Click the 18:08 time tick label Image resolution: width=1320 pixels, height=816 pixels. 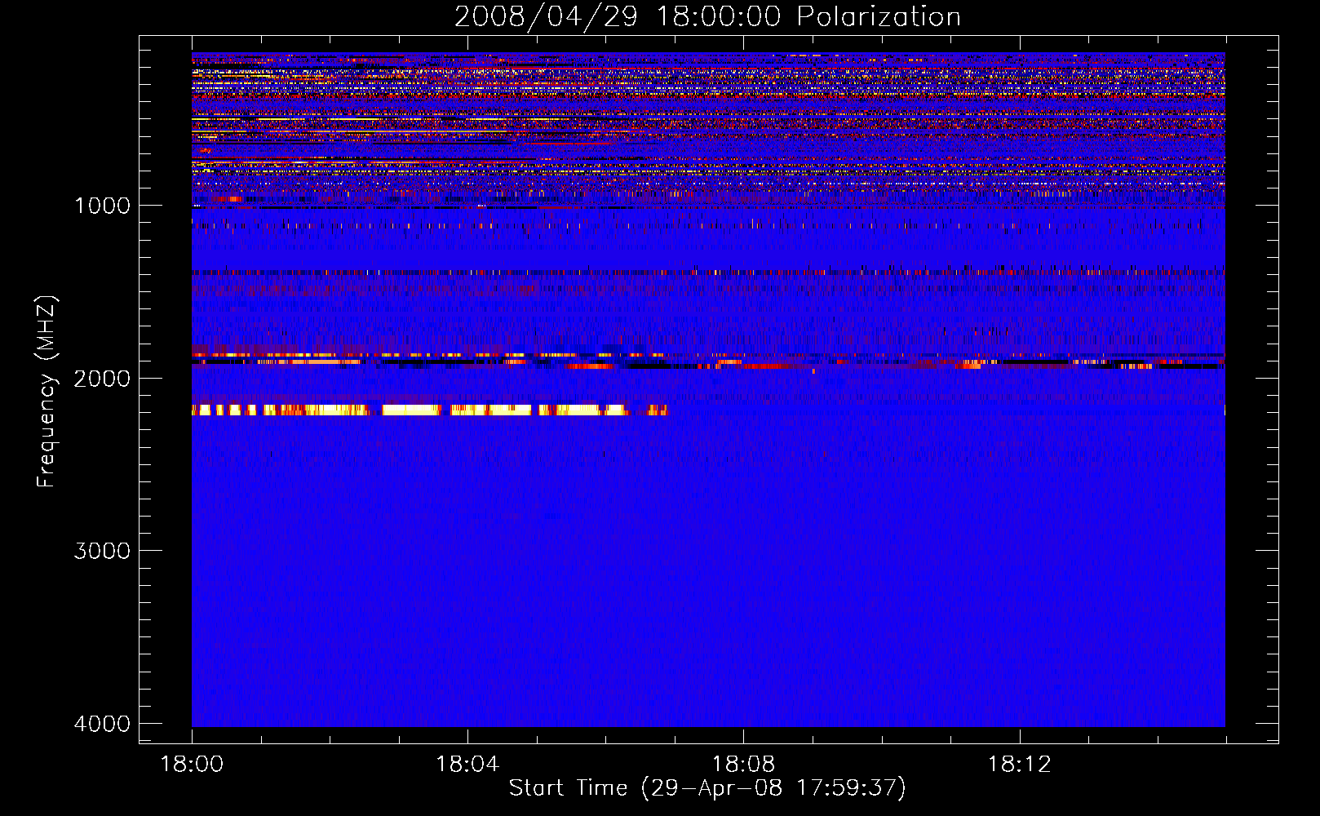point(743,765)
